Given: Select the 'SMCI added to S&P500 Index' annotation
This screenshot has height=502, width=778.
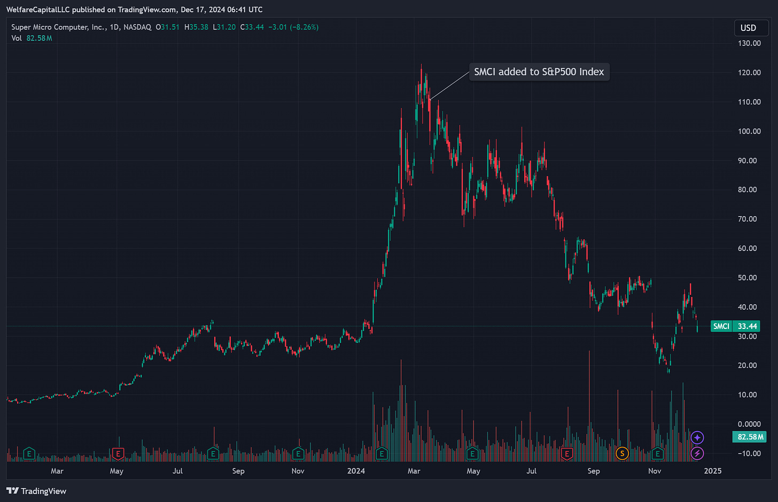Looking at the screenshot, I should (x=539, y=72).
